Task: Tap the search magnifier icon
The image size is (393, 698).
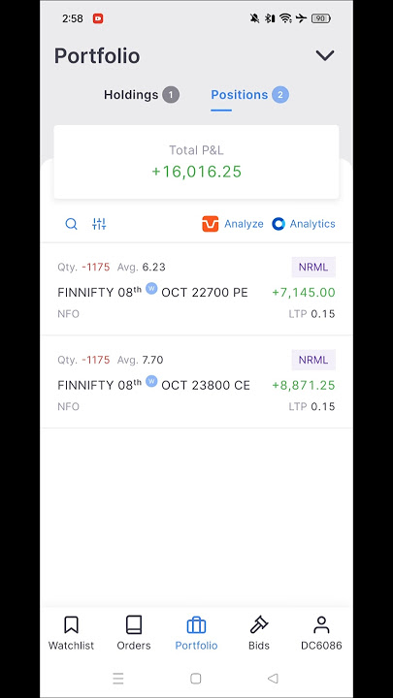Action: point(71,224)
